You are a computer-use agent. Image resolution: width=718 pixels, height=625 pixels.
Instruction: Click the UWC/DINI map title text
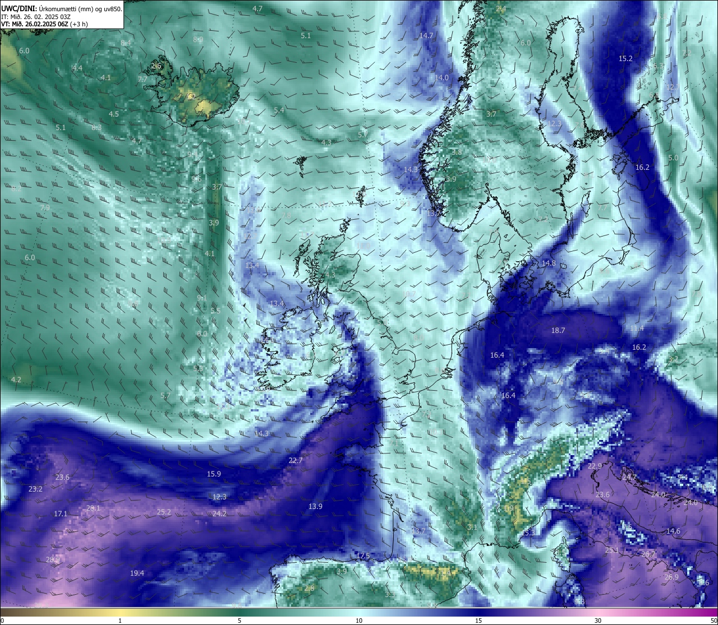tap(62, 9)
